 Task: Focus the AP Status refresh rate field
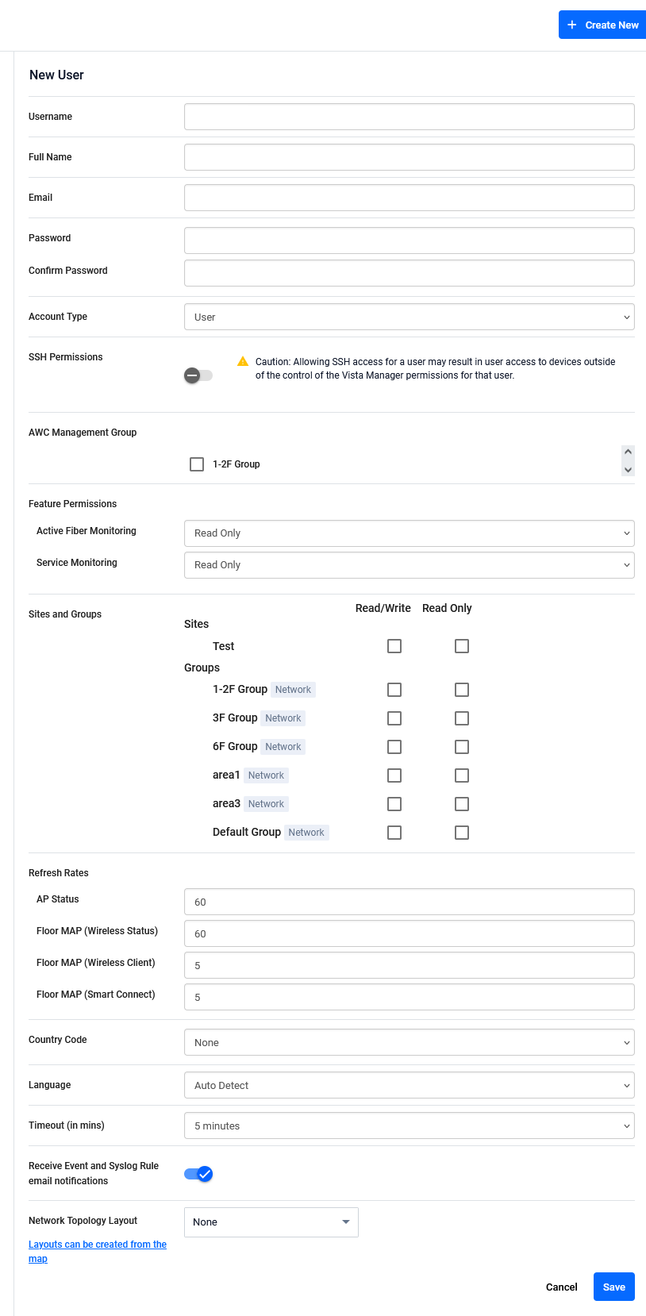[x=409, y=902]
